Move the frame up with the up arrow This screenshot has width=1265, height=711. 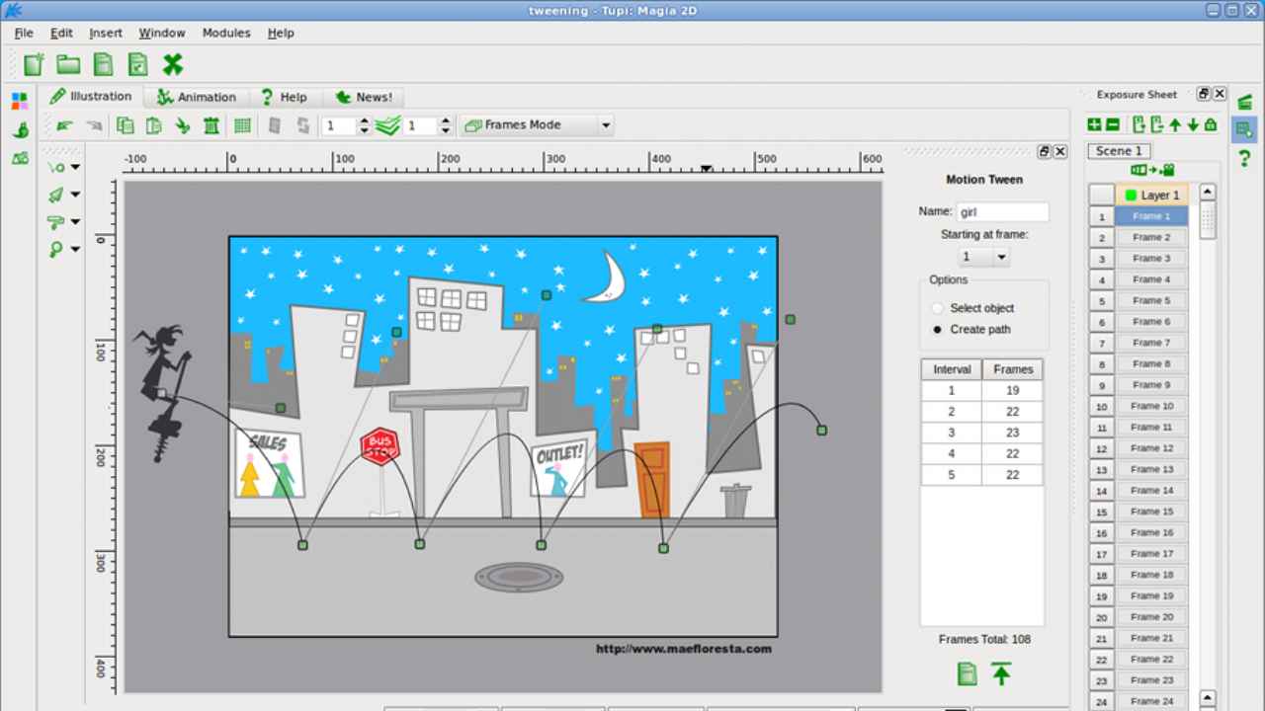click(x=1175, y=124)
